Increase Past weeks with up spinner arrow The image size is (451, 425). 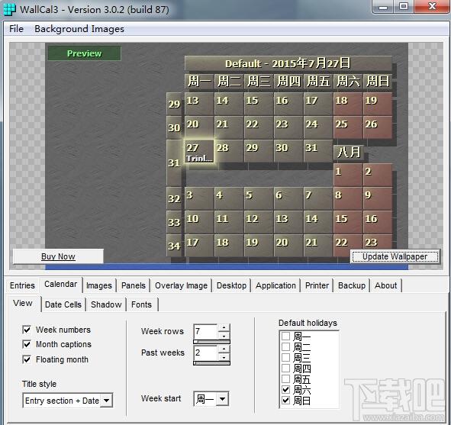coord(224,349)
